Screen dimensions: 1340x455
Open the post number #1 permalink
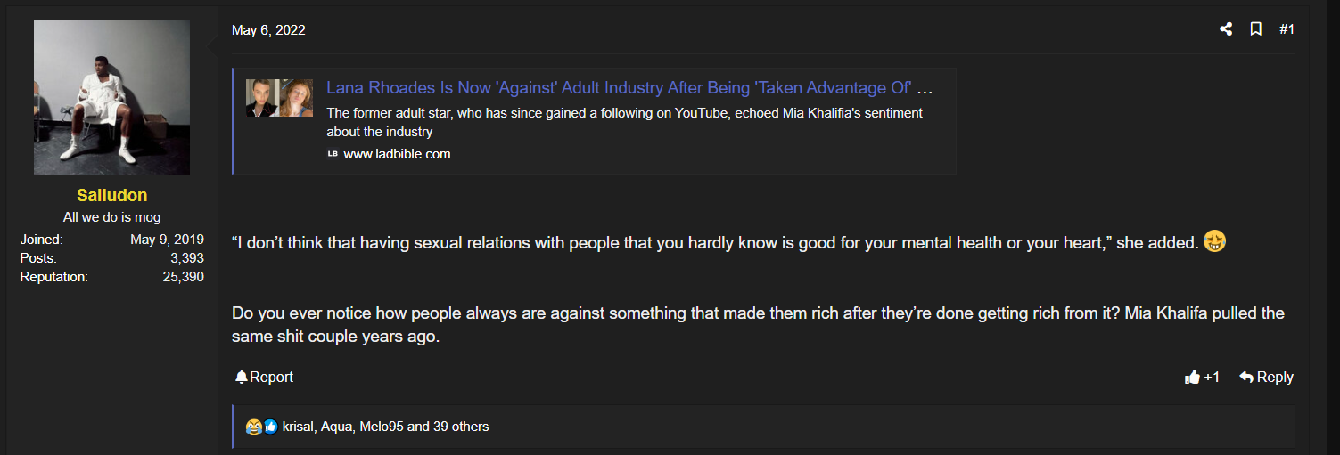coord(1287,29)
